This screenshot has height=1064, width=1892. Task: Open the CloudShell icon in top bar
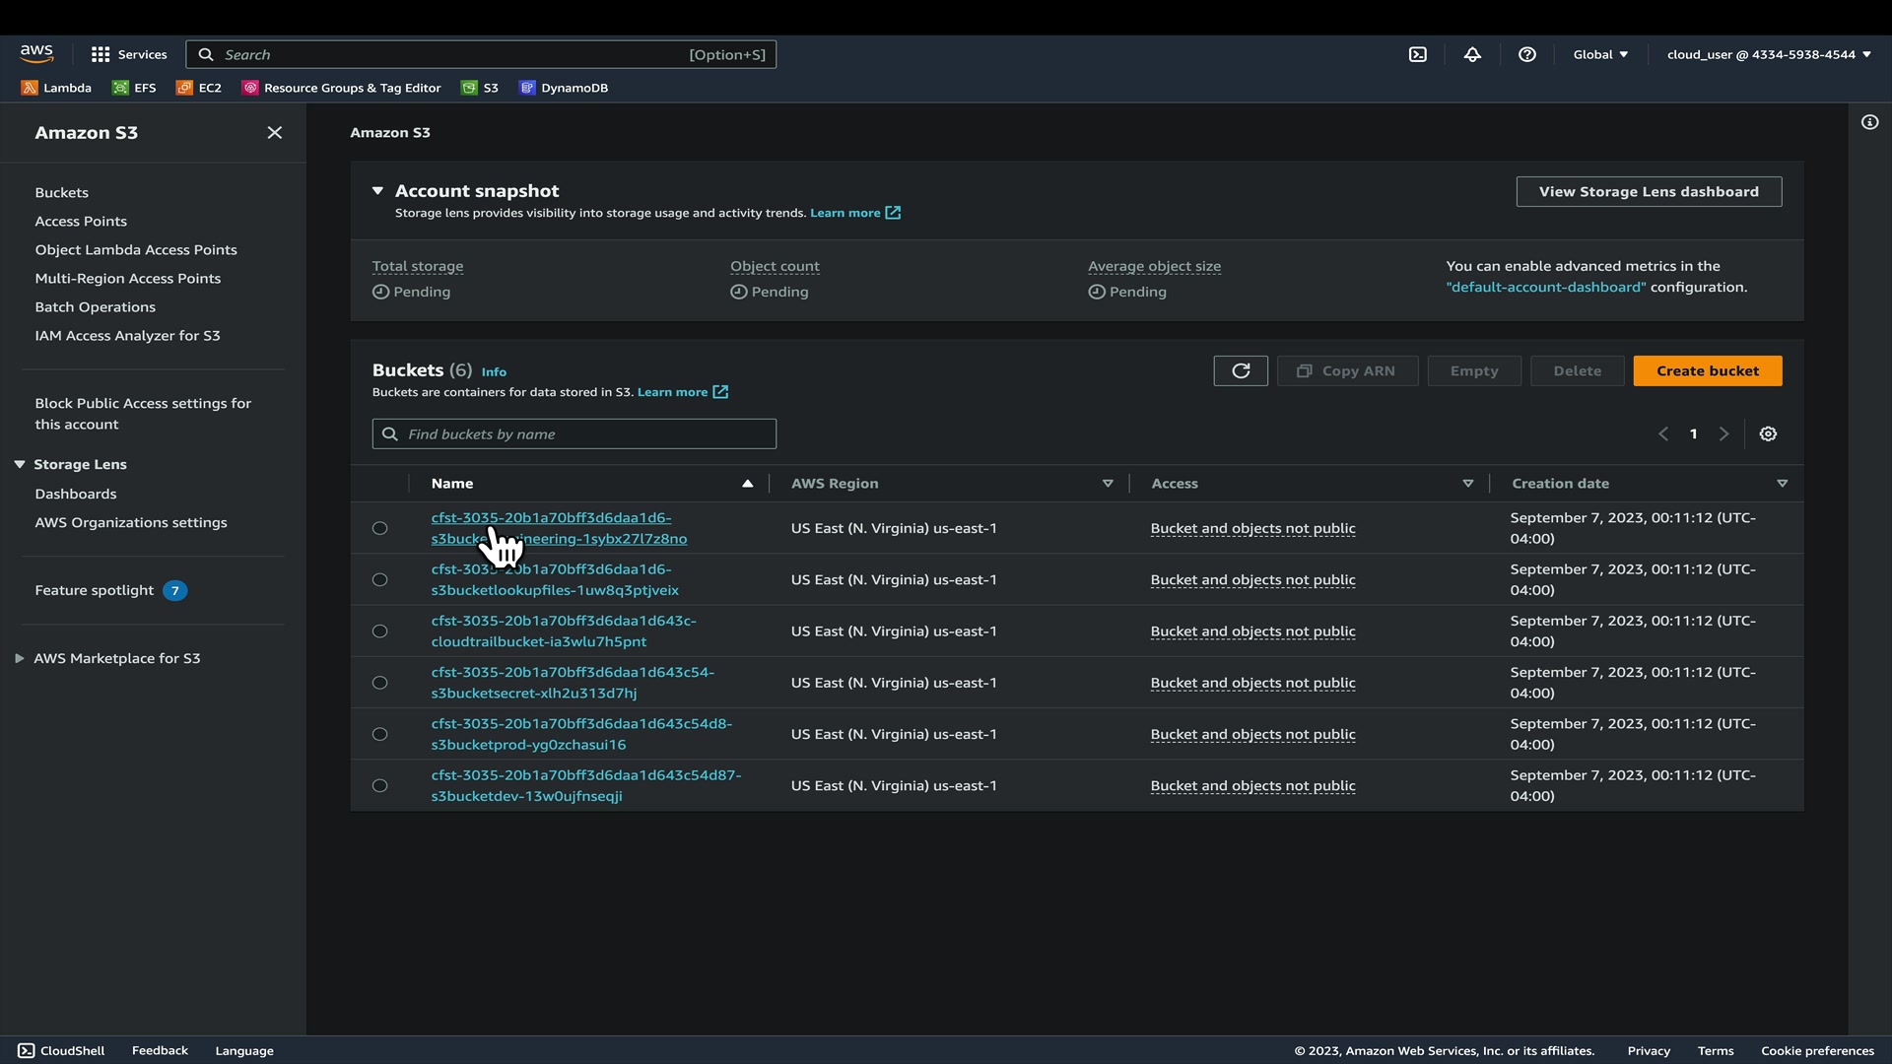pos(1417,55)
